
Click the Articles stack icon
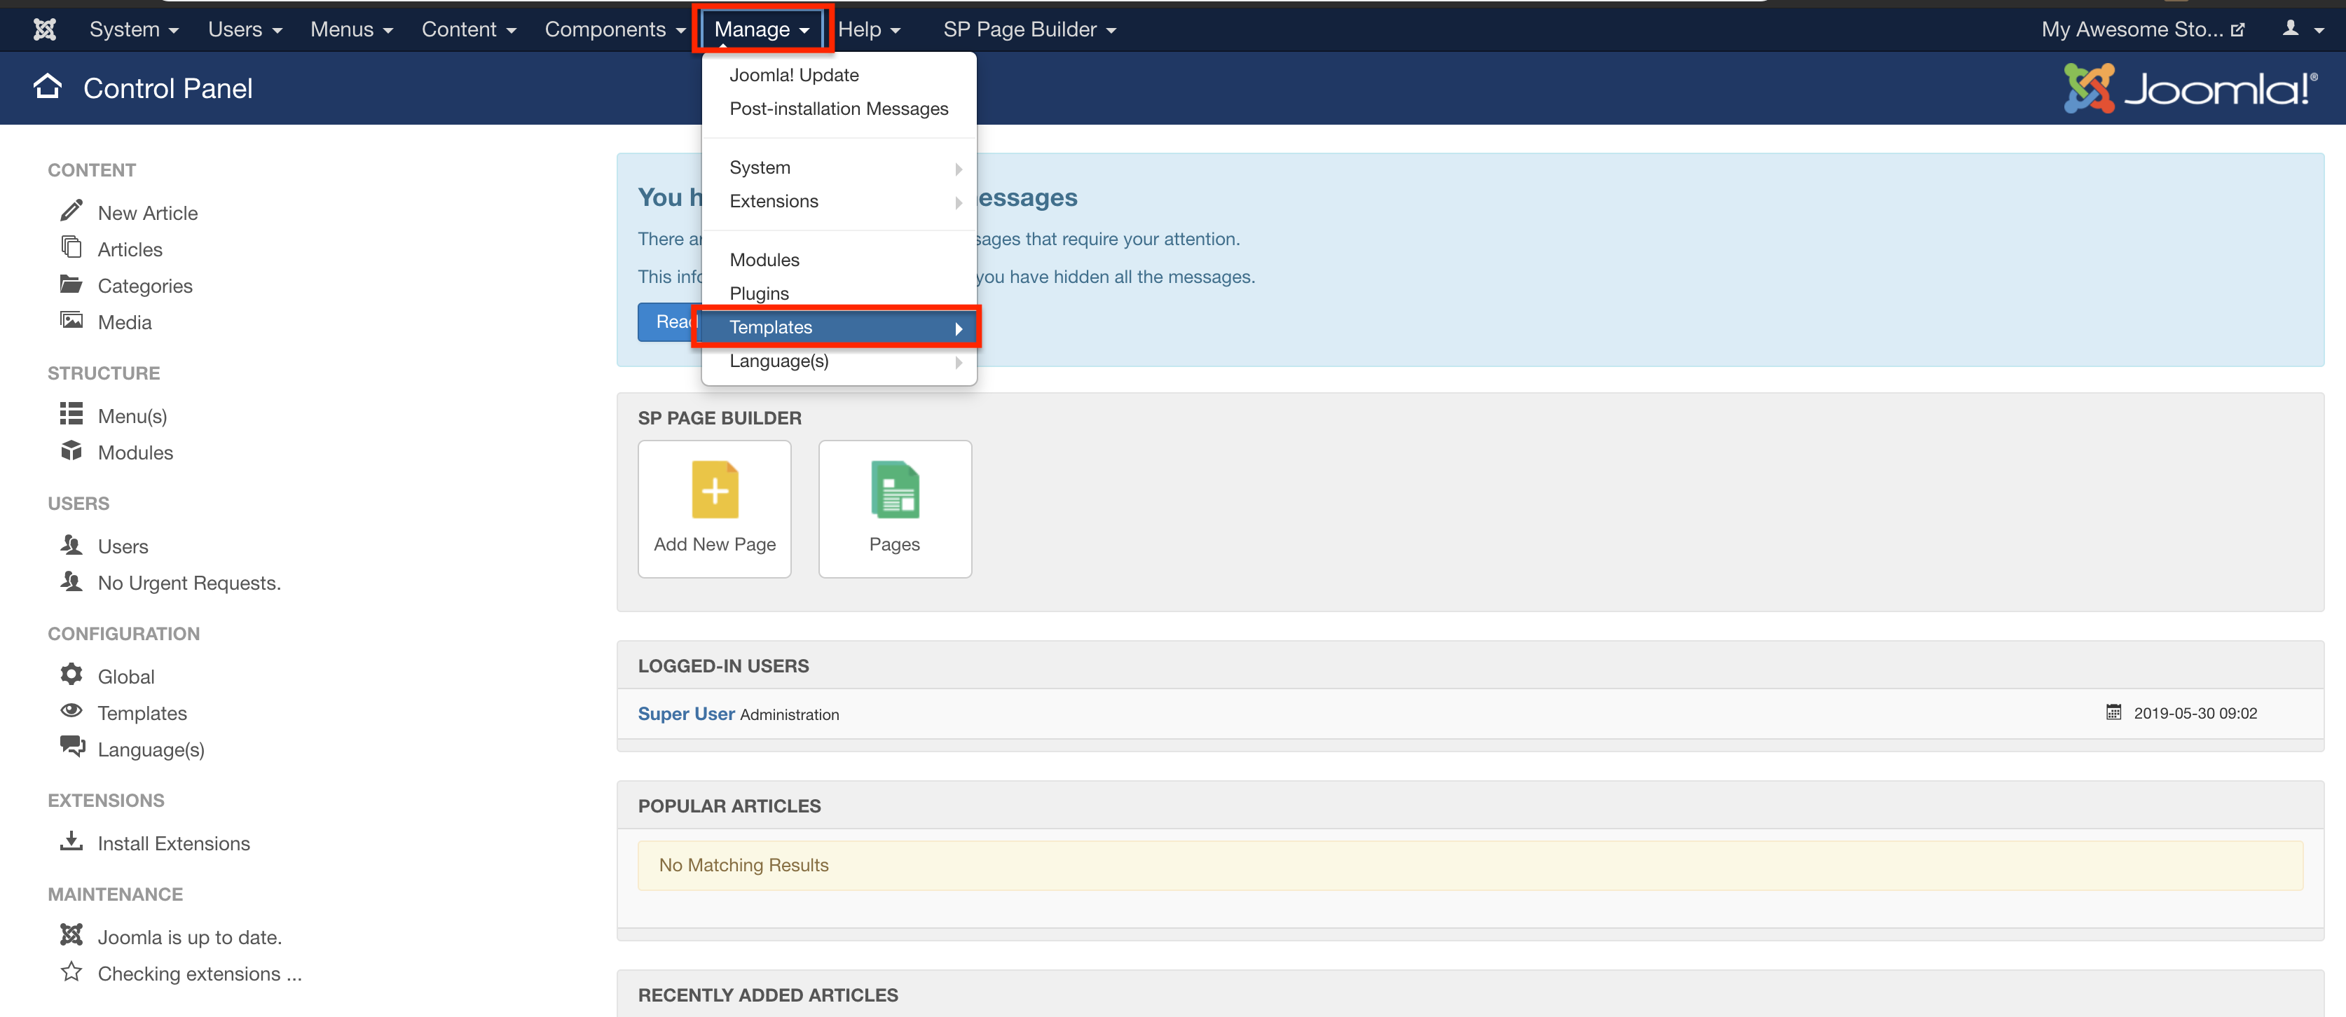click(71, 247)
